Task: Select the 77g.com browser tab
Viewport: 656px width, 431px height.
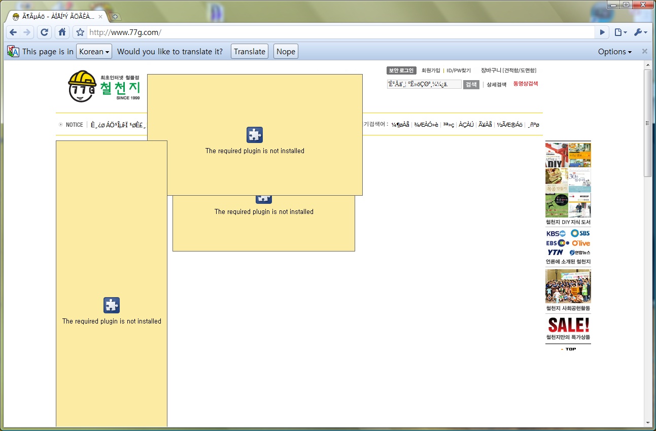Action: tap(56, 17)
